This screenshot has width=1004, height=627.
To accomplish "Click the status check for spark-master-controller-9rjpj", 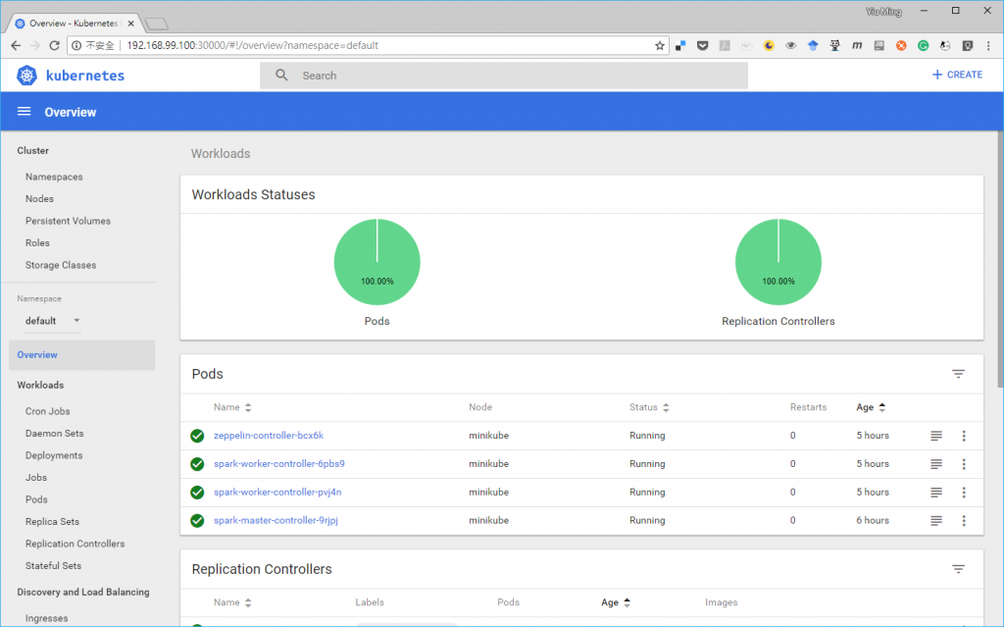I will (197, 521).
